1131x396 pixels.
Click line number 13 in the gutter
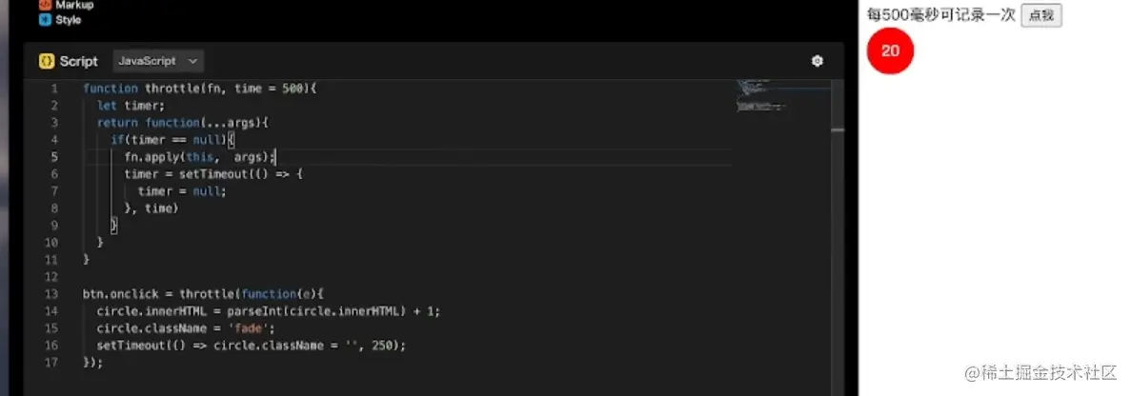(x=52, y=293)
